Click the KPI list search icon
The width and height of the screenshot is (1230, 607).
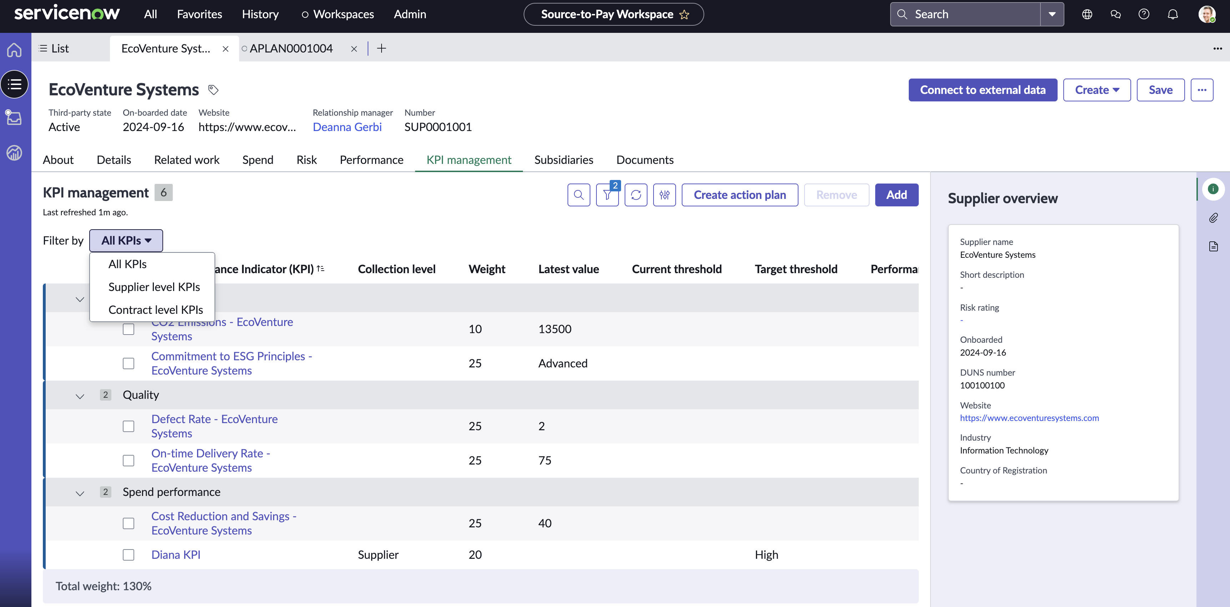click(579, 195)
